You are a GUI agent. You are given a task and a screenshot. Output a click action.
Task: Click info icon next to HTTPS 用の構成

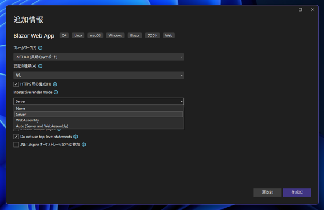click(x=55, y=84)
